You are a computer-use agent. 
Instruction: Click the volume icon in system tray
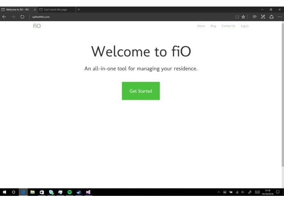[x=243, y=192]
